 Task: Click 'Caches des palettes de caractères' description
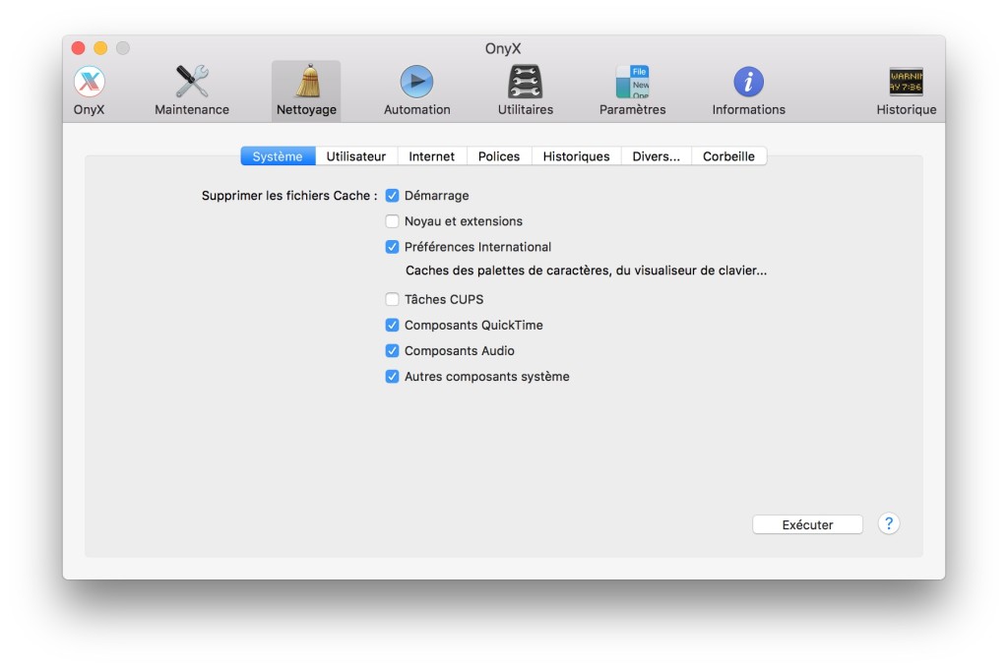586,271
